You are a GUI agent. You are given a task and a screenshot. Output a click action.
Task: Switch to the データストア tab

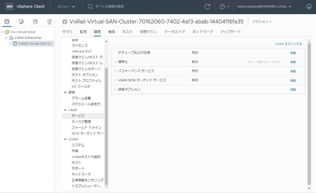pyautogui.click(x=175, y=32)
